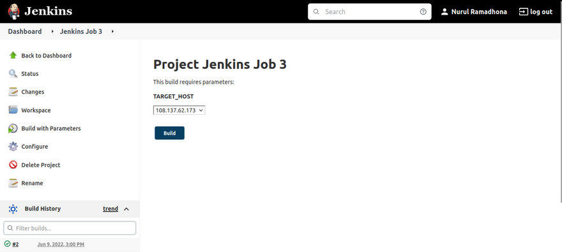Expand the Dashboard breadcrumb arrow
Screen dimensions: 562x252
coord(52,31)
